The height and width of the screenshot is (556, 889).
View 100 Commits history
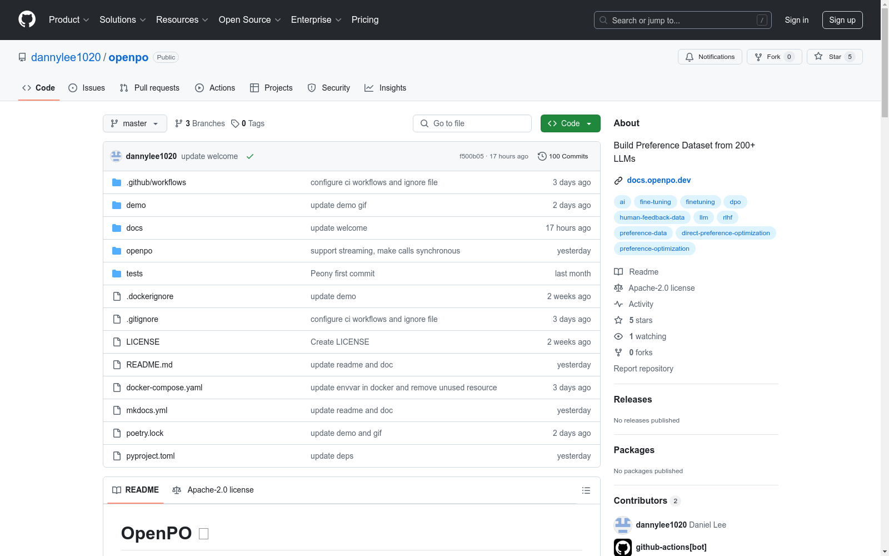coord(563,156)
